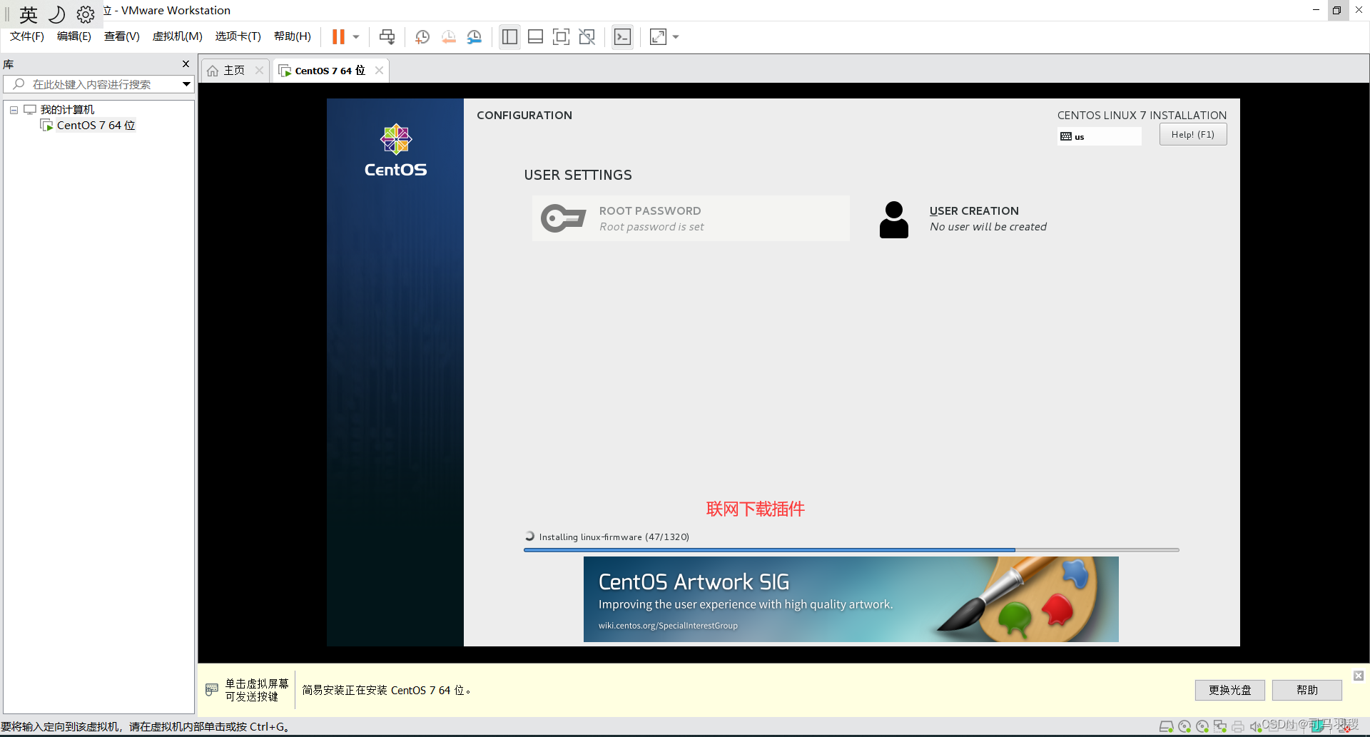Click the wiki.centos.org/SpecialInterestGroup link text

pyautogui.click(x=668, y=626)
